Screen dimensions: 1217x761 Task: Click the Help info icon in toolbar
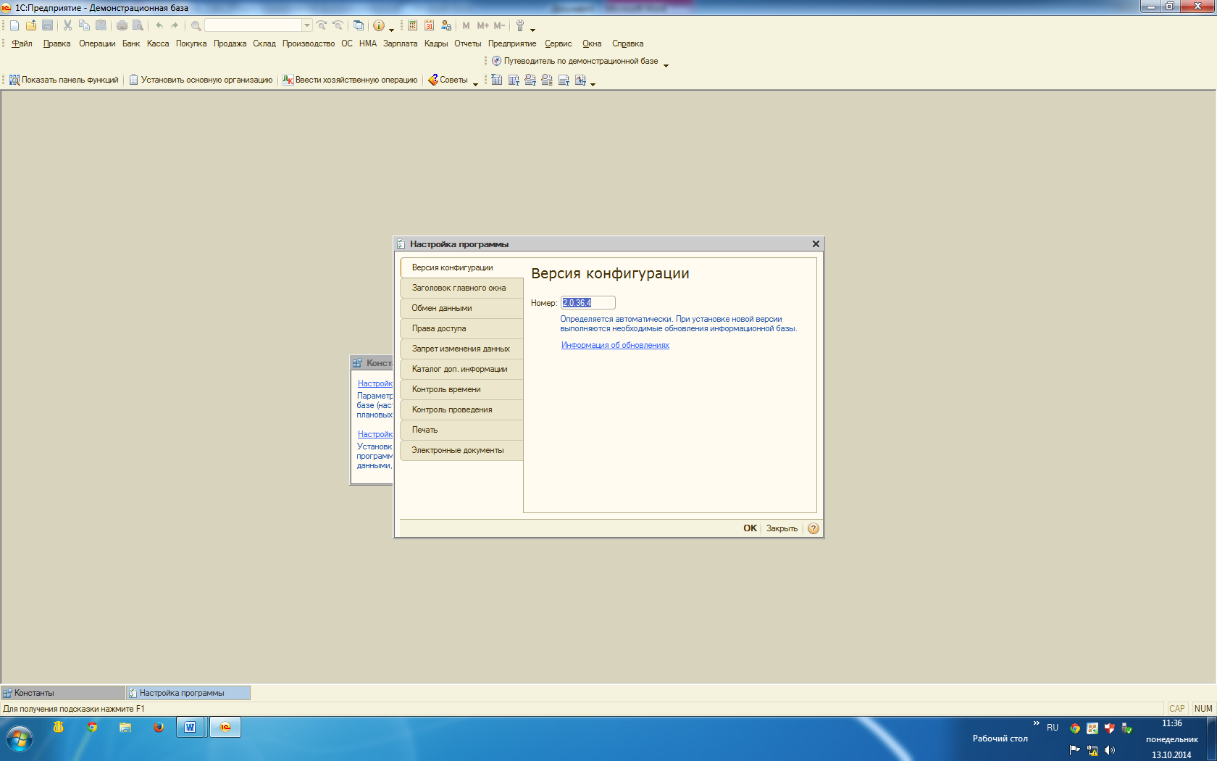pos(379,25)
